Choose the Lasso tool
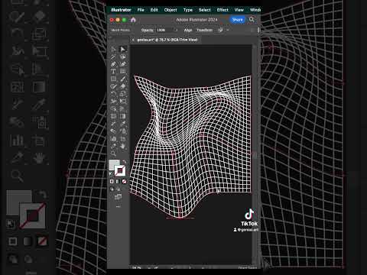This screenshot has width=367, height=275. pyautogui.click(x=123, y=57)
